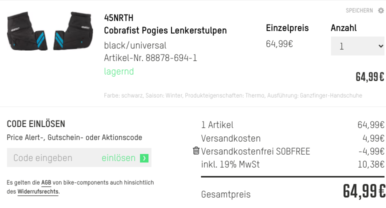Click the 45NRTH brand name
386x208 pixels.
[x=118, y=17]
